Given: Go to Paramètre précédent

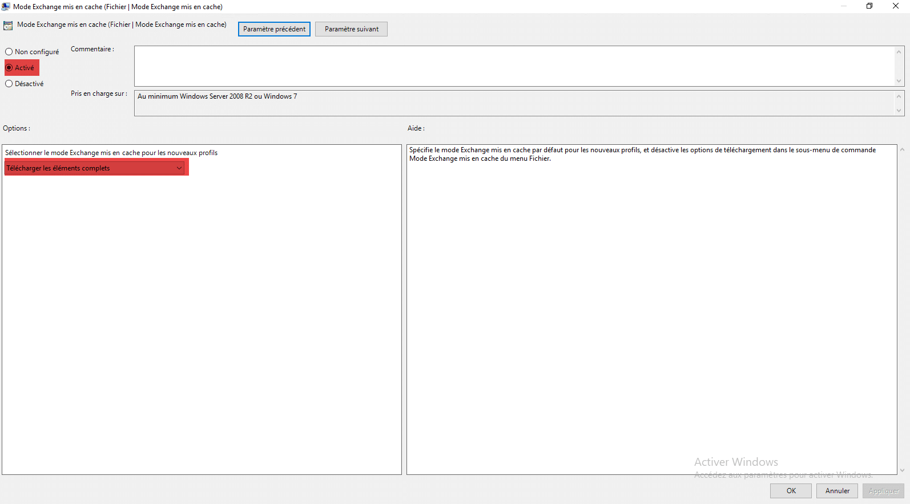Looking at the screenshot, I should (x=274, y=29).
